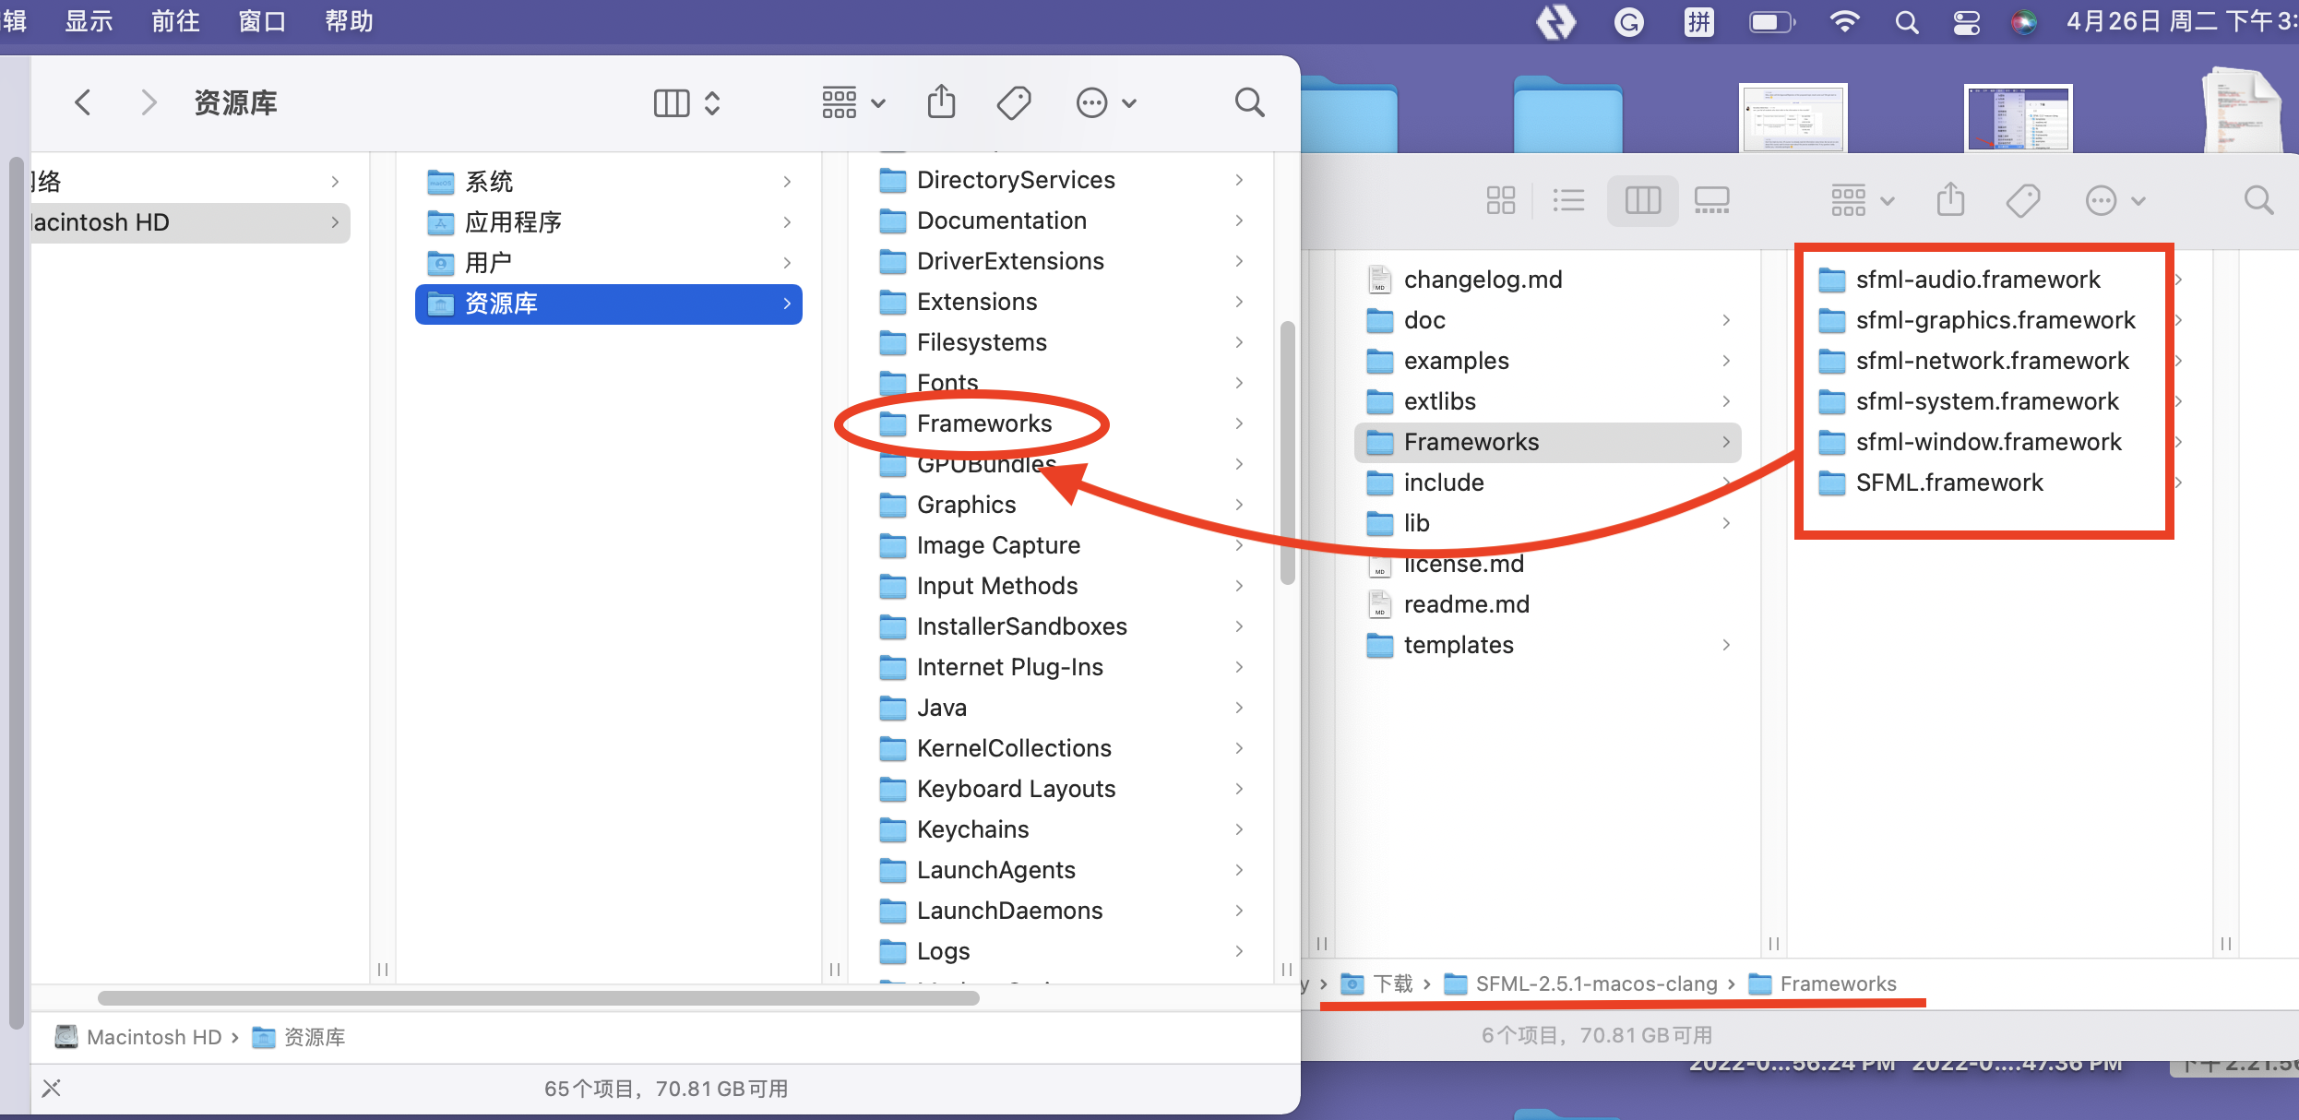The image size is (2299, 1120).
Task: Open the 帮助 menu
Action: point(349,21)
